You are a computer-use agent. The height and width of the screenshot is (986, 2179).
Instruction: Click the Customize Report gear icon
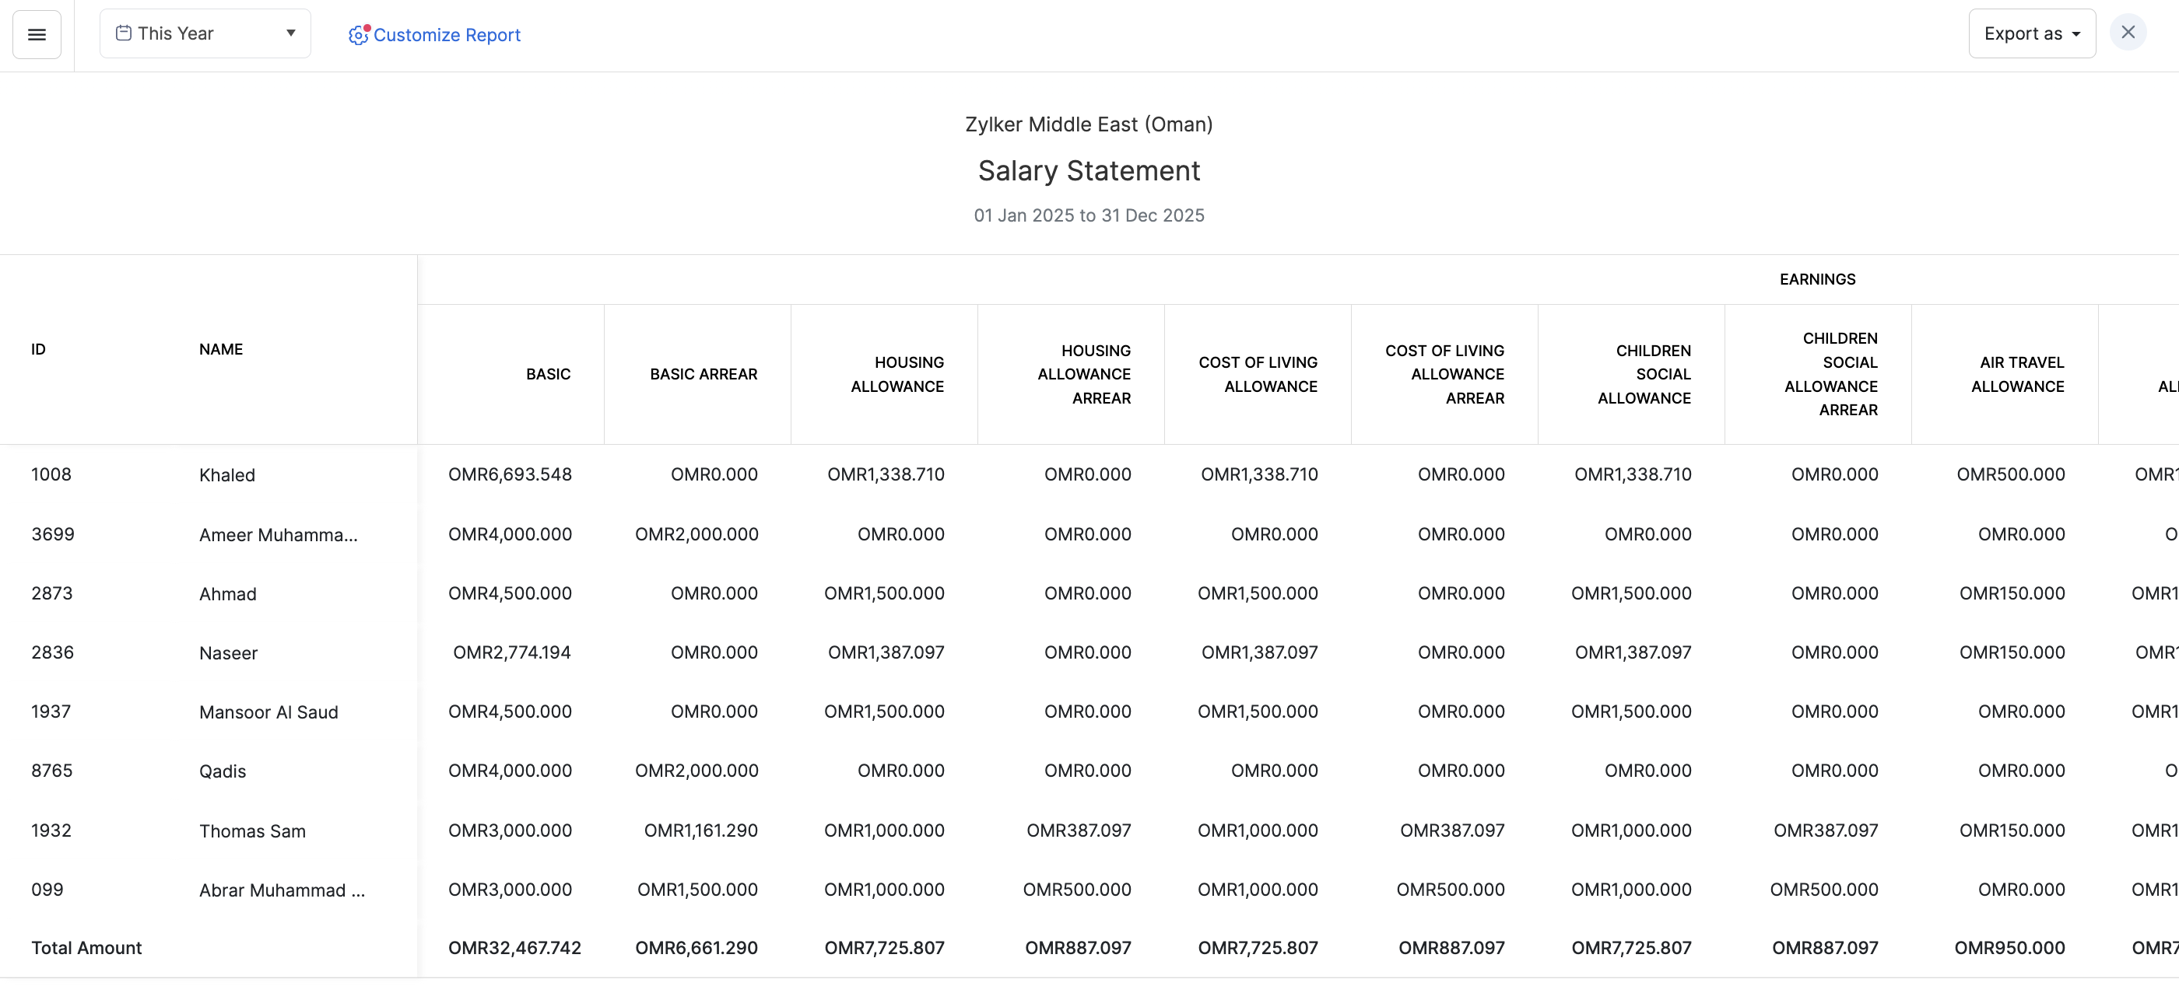pyautogui.click(x=359, y=35)
